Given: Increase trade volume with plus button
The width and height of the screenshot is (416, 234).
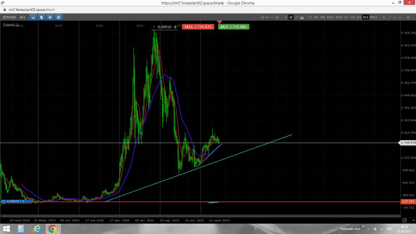Looking at the screenshot, I should [175, 27].
